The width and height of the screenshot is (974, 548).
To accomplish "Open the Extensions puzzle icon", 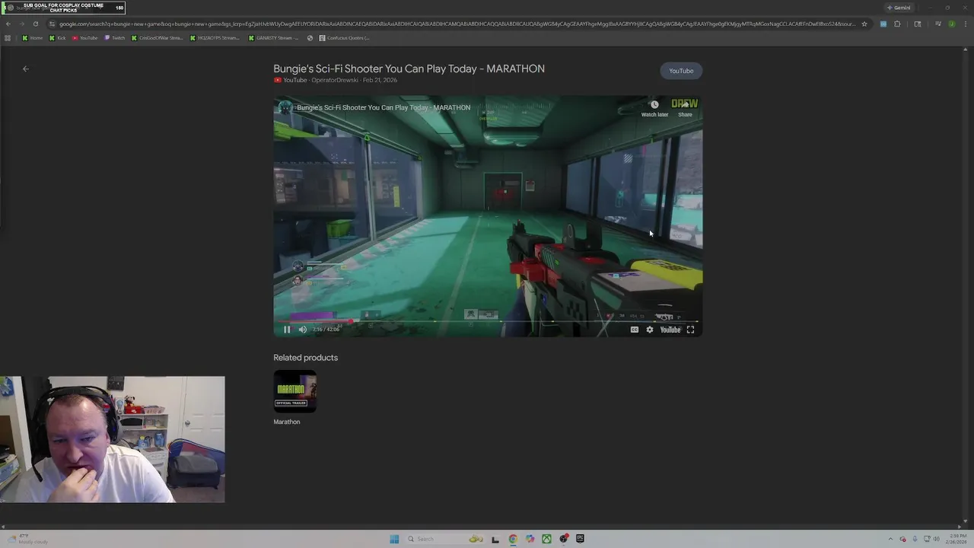I will (897, 24).
